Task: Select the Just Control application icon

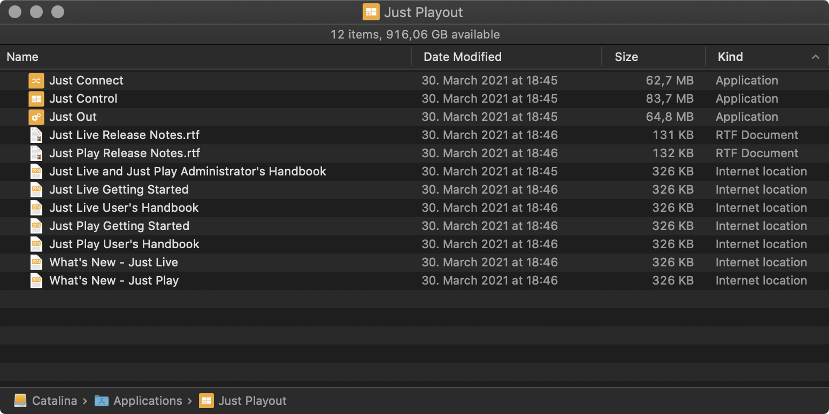Action: click(36, 98)
